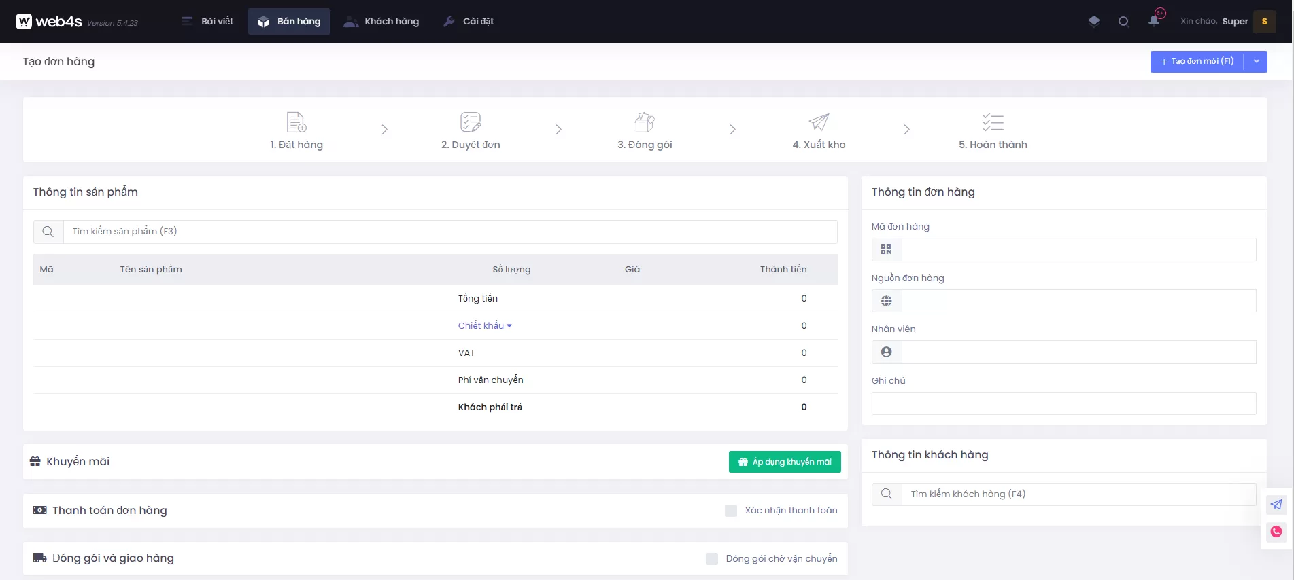Open the Nguồn đơn hàng field
This screenshot has height=580, width=1294.
1078,301
